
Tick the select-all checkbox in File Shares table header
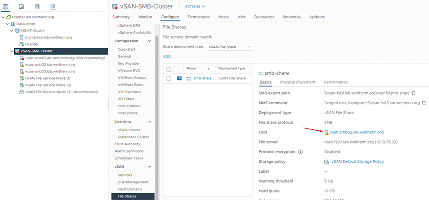coord(169,69)
